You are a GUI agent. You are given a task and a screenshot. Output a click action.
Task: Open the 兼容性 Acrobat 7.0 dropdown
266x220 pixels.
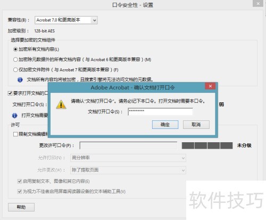click(x=66, y=20)
